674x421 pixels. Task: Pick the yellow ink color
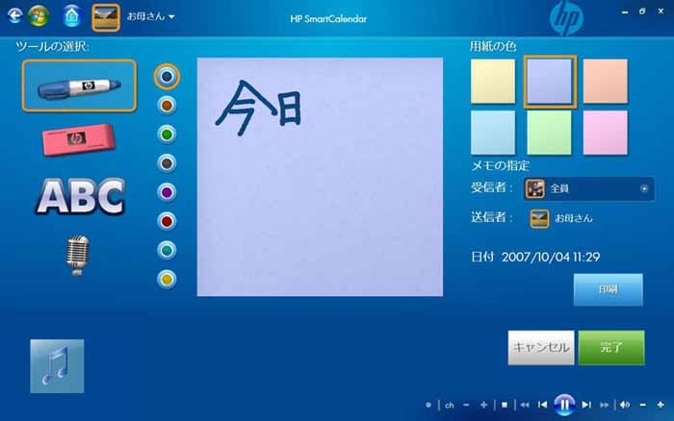[167, 280]
